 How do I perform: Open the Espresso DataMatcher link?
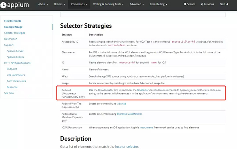coord(130,114)
